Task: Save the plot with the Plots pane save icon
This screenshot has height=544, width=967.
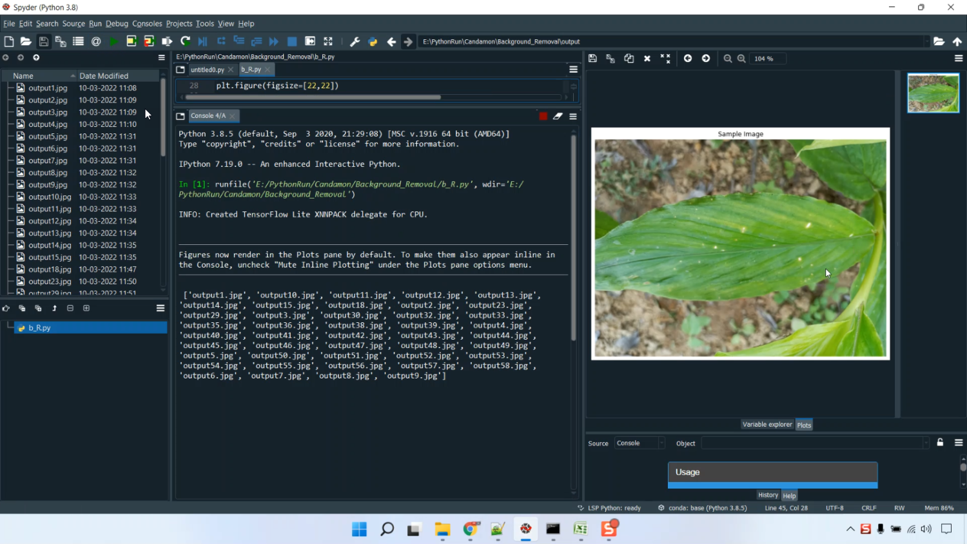Action: point(592,59)
